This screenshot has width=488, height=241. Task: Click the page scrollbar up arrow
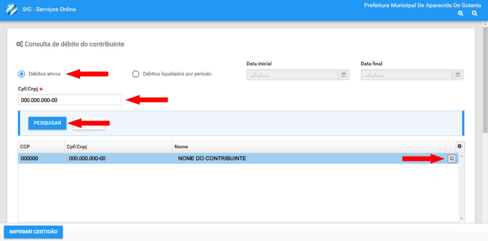point(485,24)
